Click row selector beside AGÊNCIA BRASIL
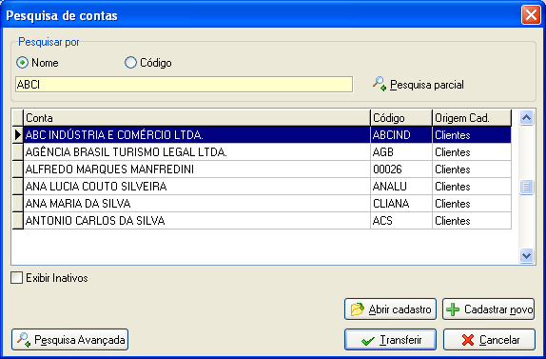This screenshot has width=546, height=359. 18,152
